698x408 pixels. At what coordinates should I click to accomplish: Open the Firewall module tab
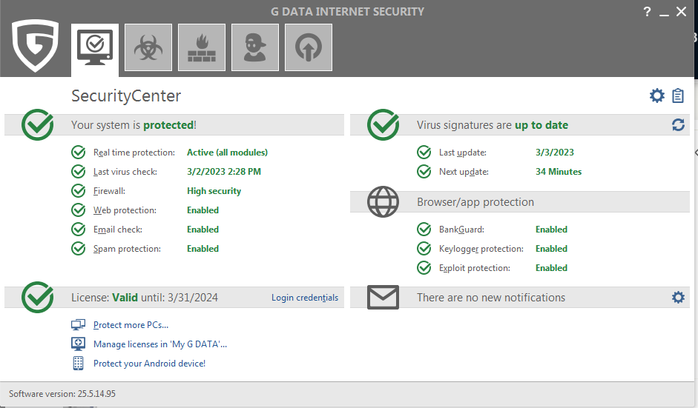[202, 48]
